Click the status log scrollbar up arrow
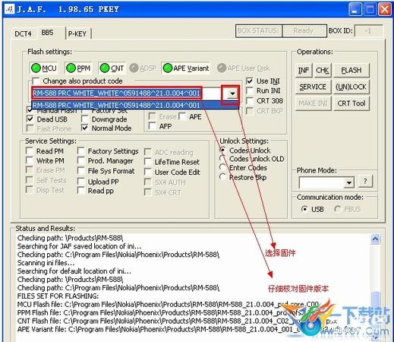This screenshot has width=394, height=342. [x=375, y=239]
